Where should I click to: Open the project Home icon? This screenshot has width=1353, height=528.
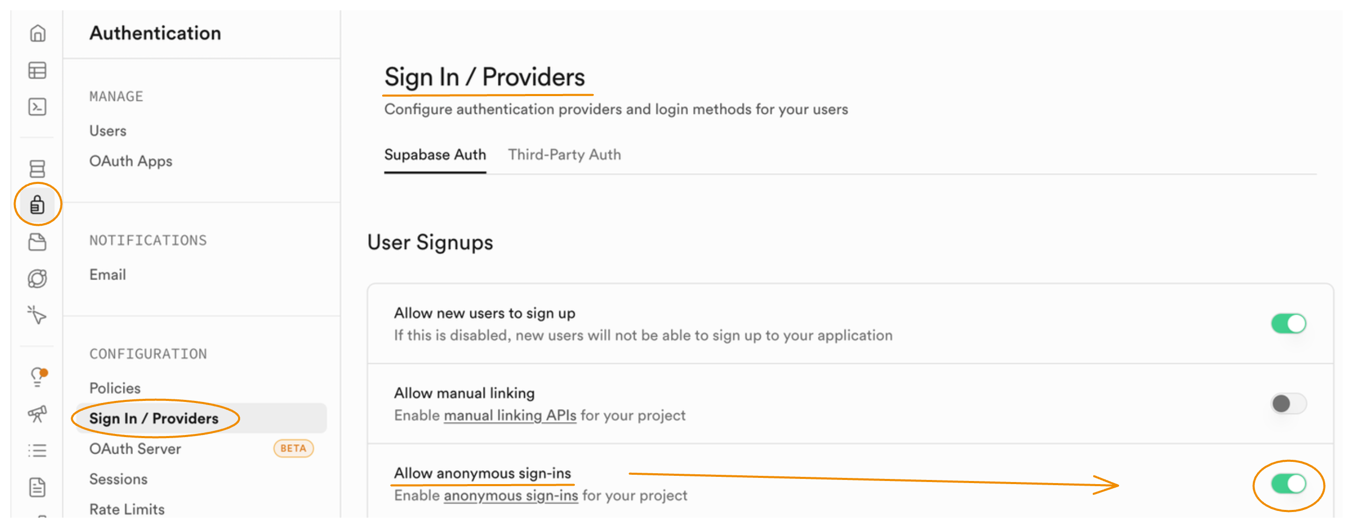pos(37,34)
